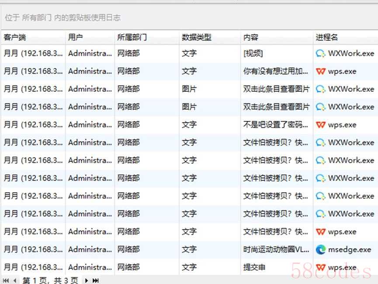Click the 你有没有想过加 content cell
The width and height of the screenshot is (378, 284).
(x=275, y=71)
